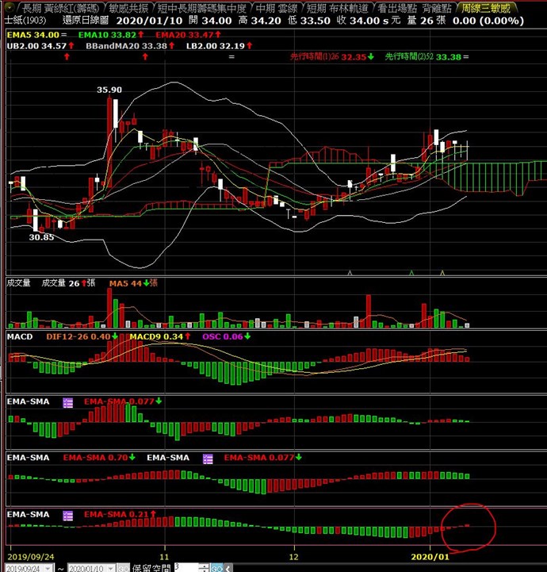
Task: Click the 還原日線圖 chart type label
Action: click(86, 20)
